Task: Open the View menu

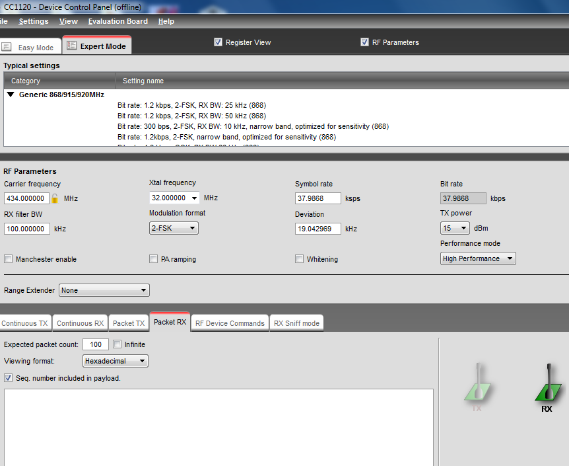Action: click(x=69, y=21)
